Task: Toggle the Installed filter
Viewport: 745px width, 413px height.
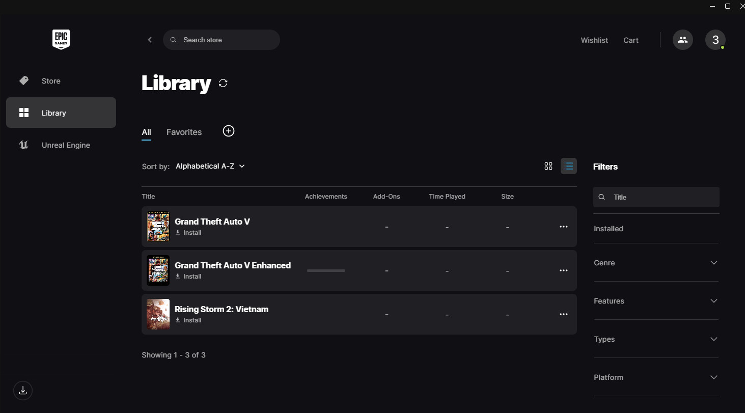Action: point(609,229)
